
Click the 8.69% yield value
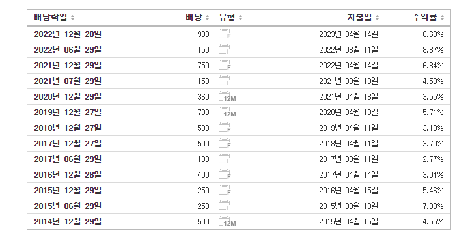433,34
